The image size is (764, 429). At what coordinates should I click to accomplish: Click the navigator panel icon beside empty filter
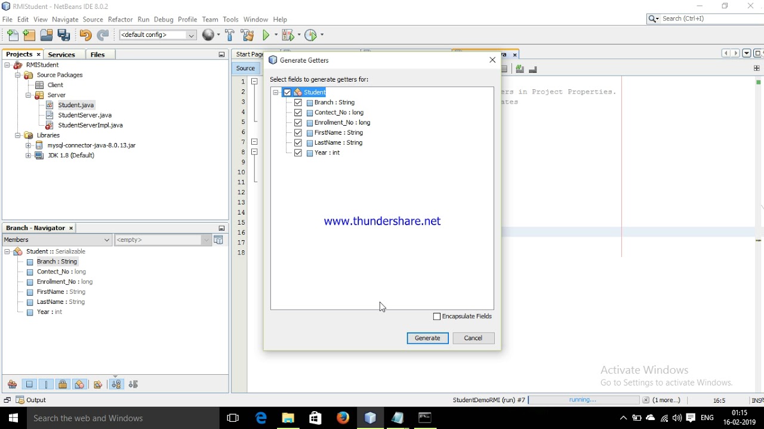click(218, 240)
